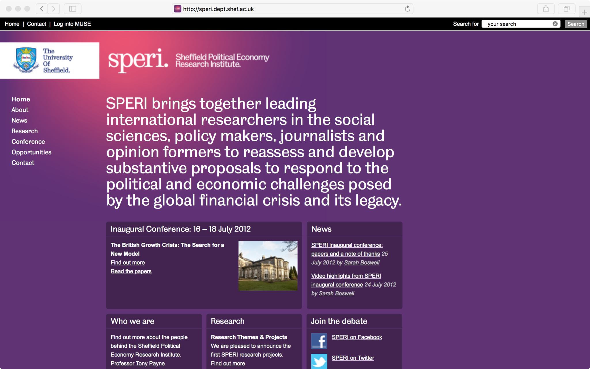The height and width of the screenshot is (369, 590).
Task: Click the conference building photo
Action: (268, 266)
